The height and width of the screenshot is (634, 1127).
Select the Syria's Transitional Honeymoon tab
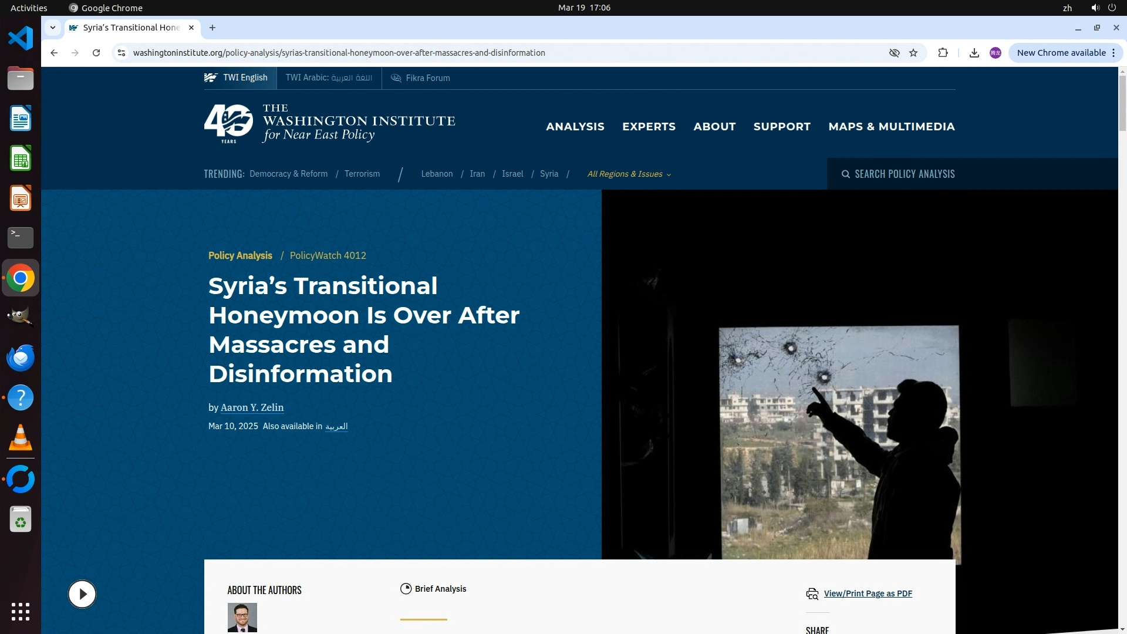click(131, 28)
